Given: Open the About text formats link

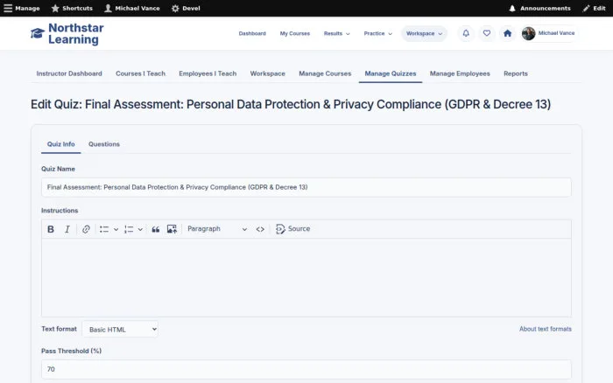Looking at the screenshot, I should click(545, 329).
